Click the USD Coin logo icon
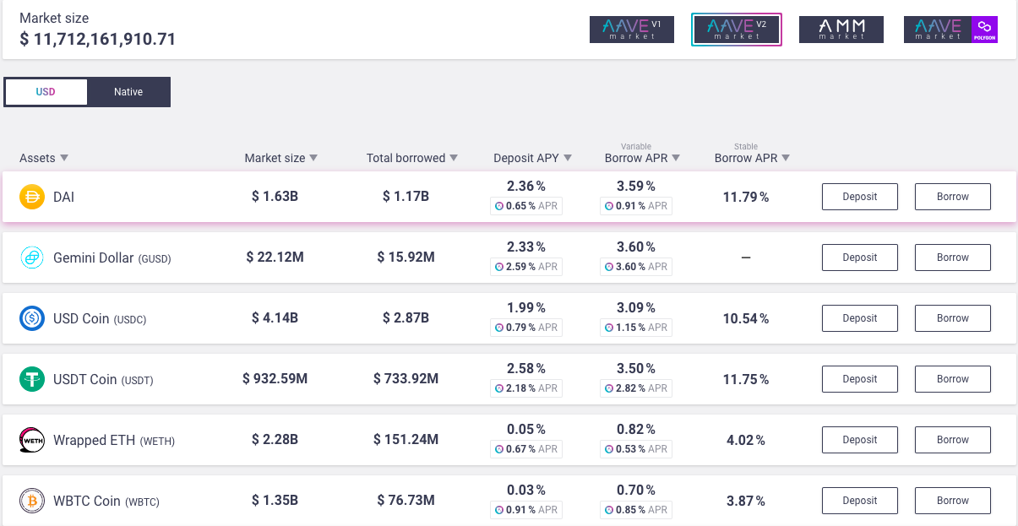The image size is (1018, 526). click(32, 318)
